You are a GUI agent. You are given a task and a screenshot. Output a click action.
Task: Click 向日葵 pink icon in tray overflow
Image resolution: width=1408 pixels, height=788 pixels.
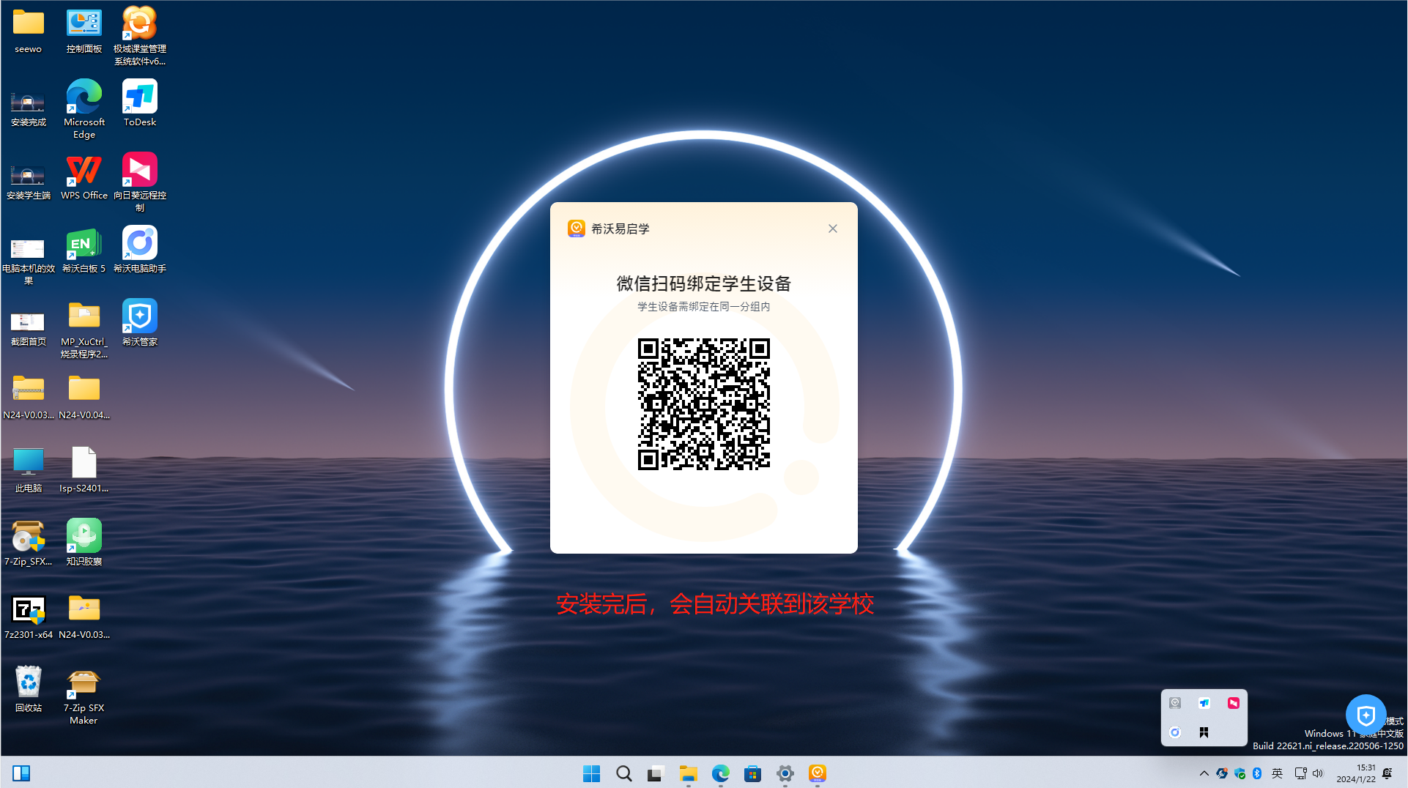point(1234,703)
